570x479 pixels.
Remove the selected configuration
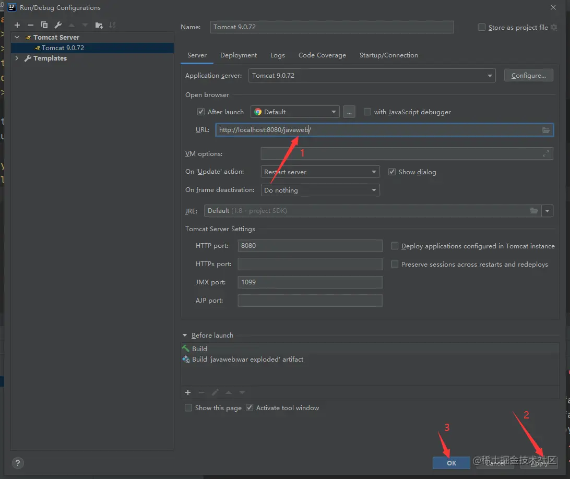[x=31, y=25]
